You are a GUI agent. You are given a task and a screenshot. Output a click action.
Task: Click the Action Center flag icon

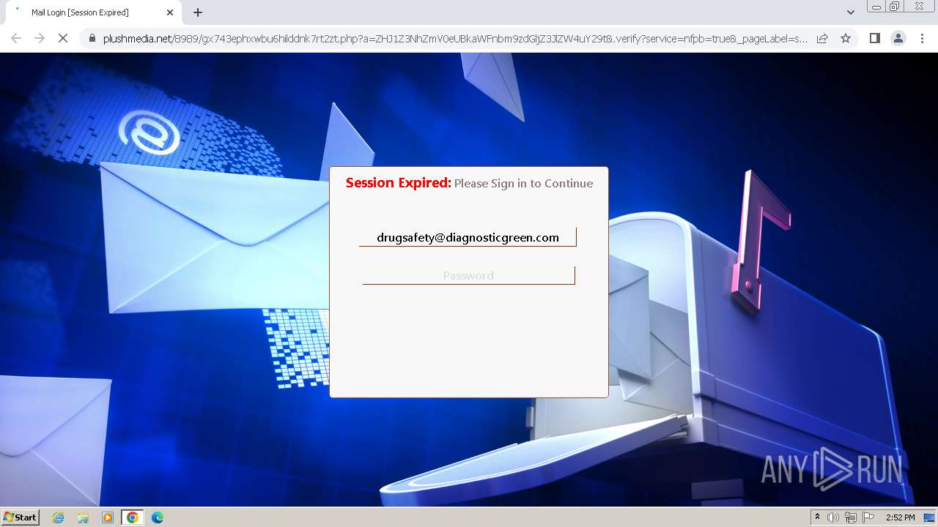pos(868,517)
